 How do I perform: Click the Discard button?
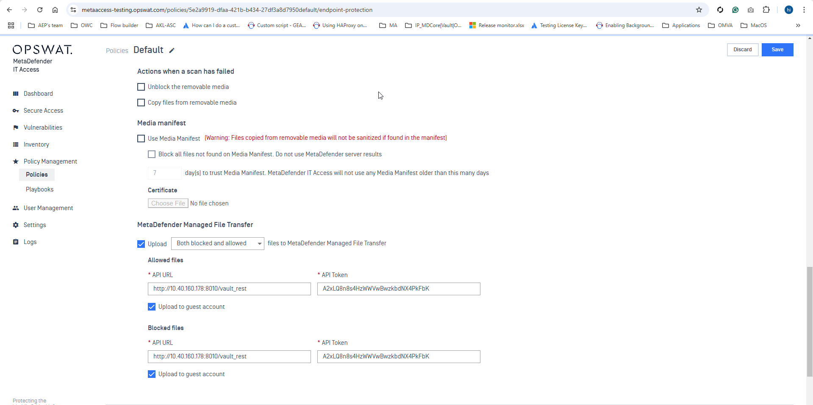point(743,50)
